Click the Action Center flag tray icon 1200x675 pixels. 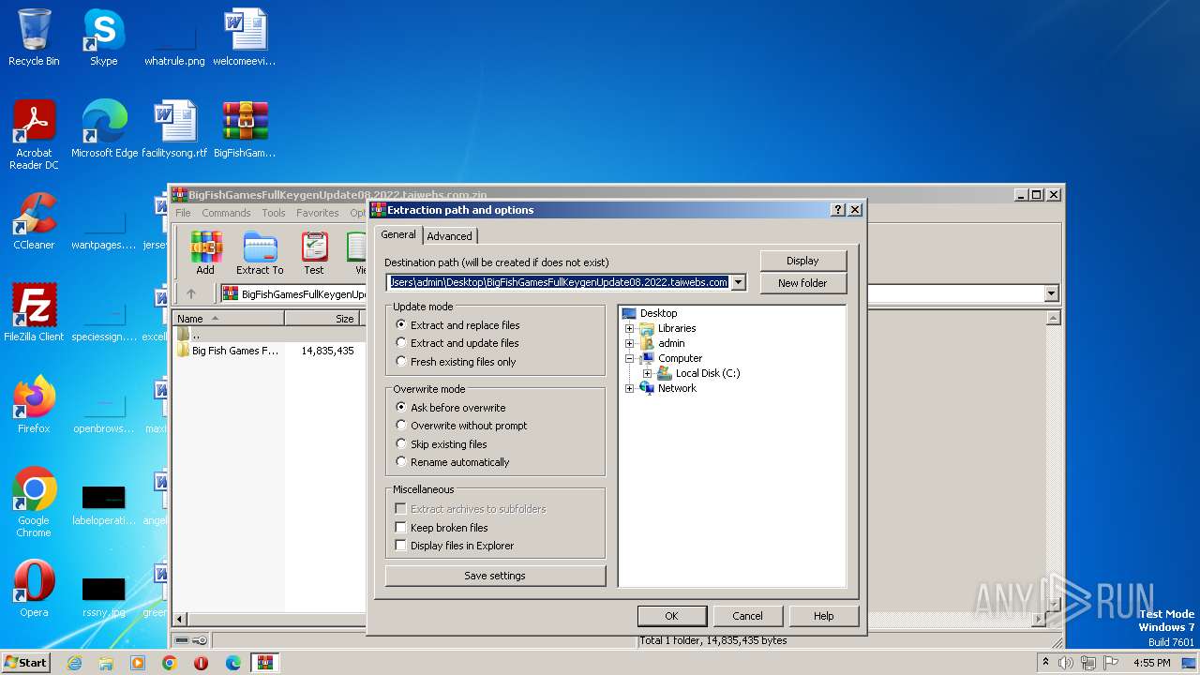click(x=1112, y=663)
